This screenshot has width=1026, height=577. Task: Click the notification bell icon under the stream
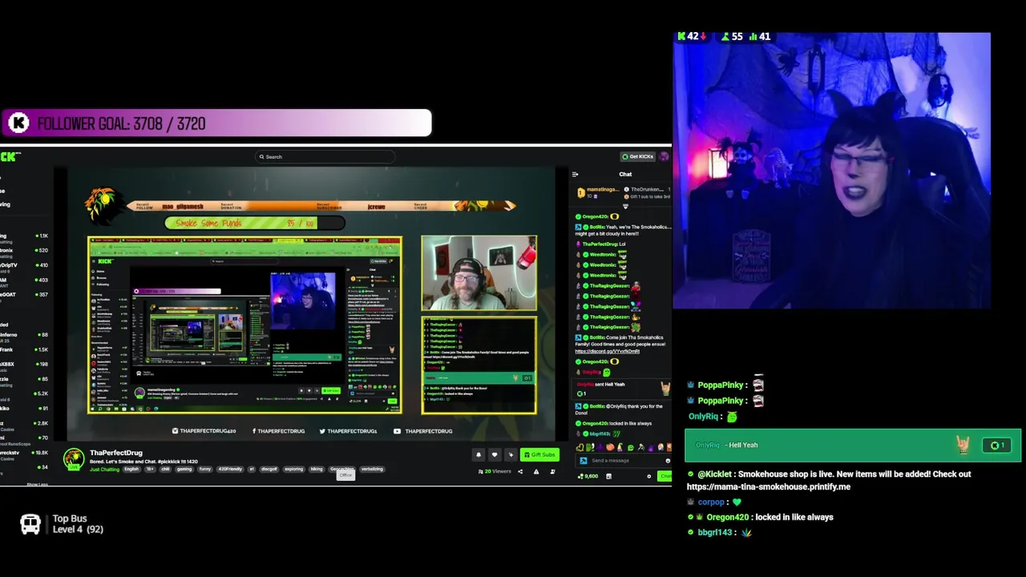coord(479,454)
